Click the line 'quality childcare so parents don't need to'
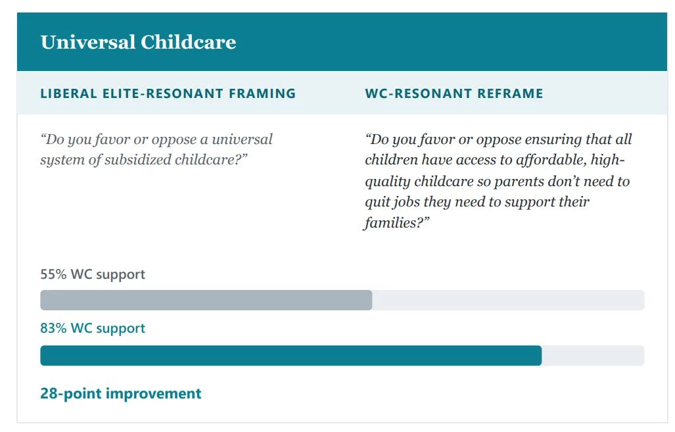675x432 pixels. (x=497, y=181)
